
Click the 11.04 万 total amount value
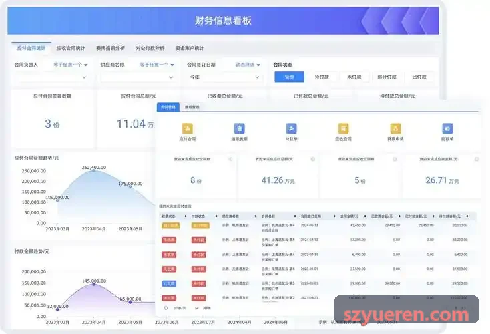(136, 124)
